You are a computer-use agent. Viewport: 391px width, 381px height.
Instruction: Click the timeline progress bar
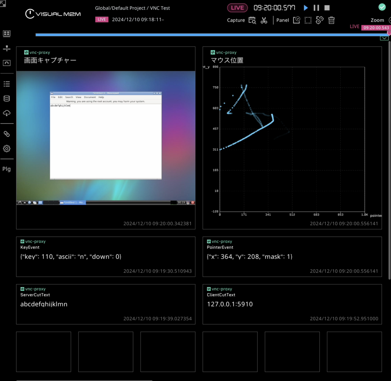click(212, 35)
